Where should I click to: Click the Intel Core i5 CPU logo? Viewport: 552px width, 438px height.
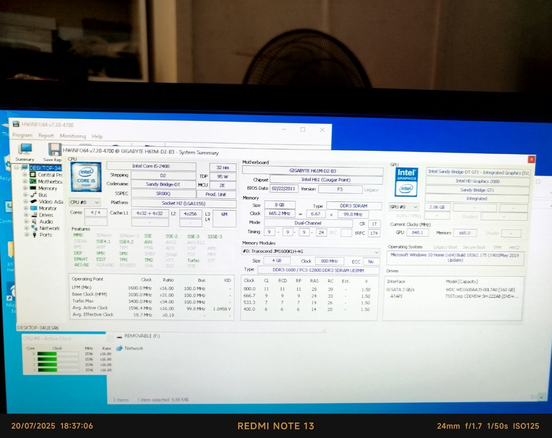point(86,177)
